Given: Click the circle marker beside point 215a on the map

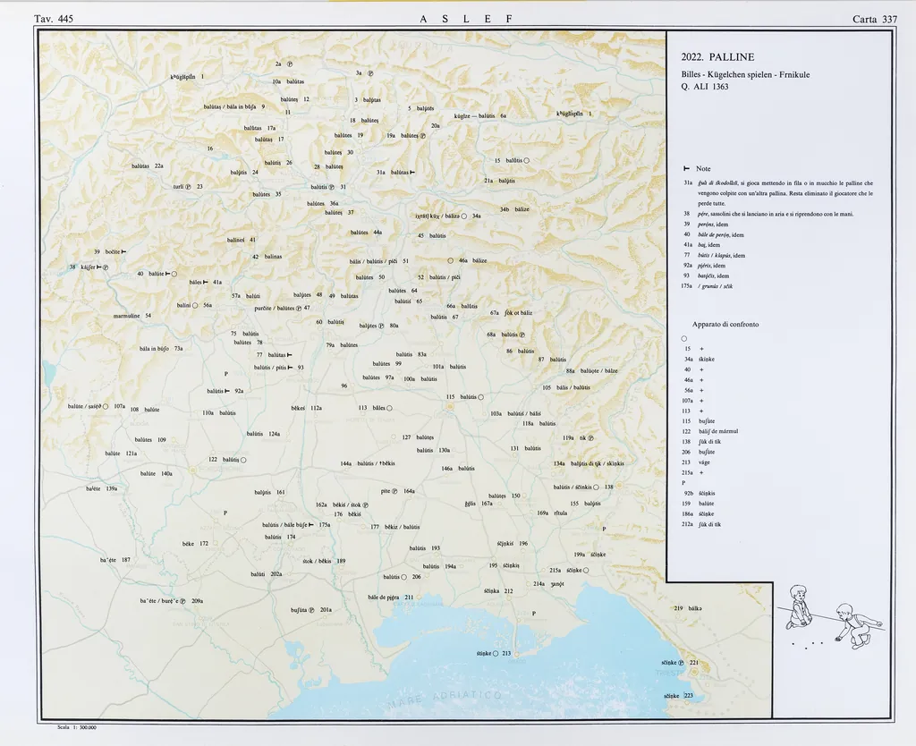Looking at the screenshot, I should 586,570.
